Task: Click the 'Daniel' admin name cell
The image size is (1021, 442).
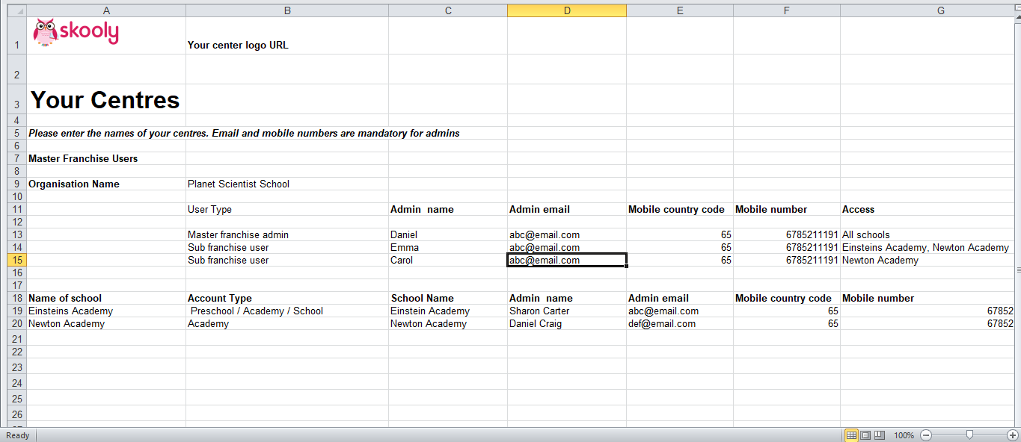Action: [x=448, y=234]
